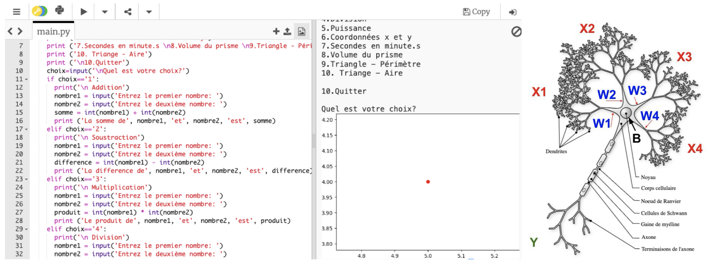Screen dimensions: 710x270
Task: Run the code with play button
Action: click(x=83, y=12)
